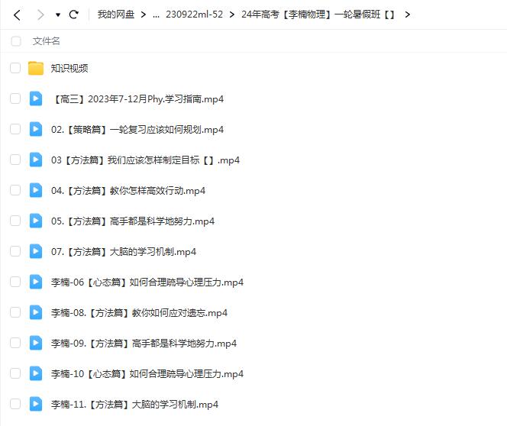Click video icon for 李楠-11.【方法篇】大脑的学习机制.mp4
The image size is (507, 426).
[x=36, y=404]
